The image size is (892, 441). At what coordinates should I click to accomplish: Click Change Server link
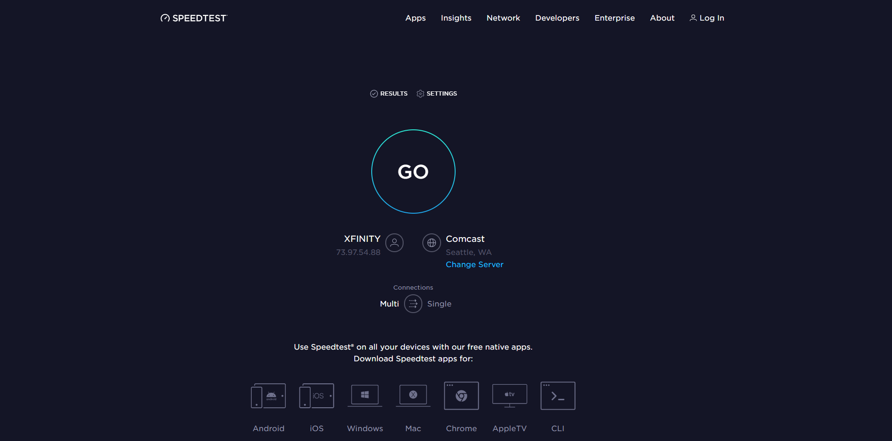pyautogui.click(x=474, y=264)
